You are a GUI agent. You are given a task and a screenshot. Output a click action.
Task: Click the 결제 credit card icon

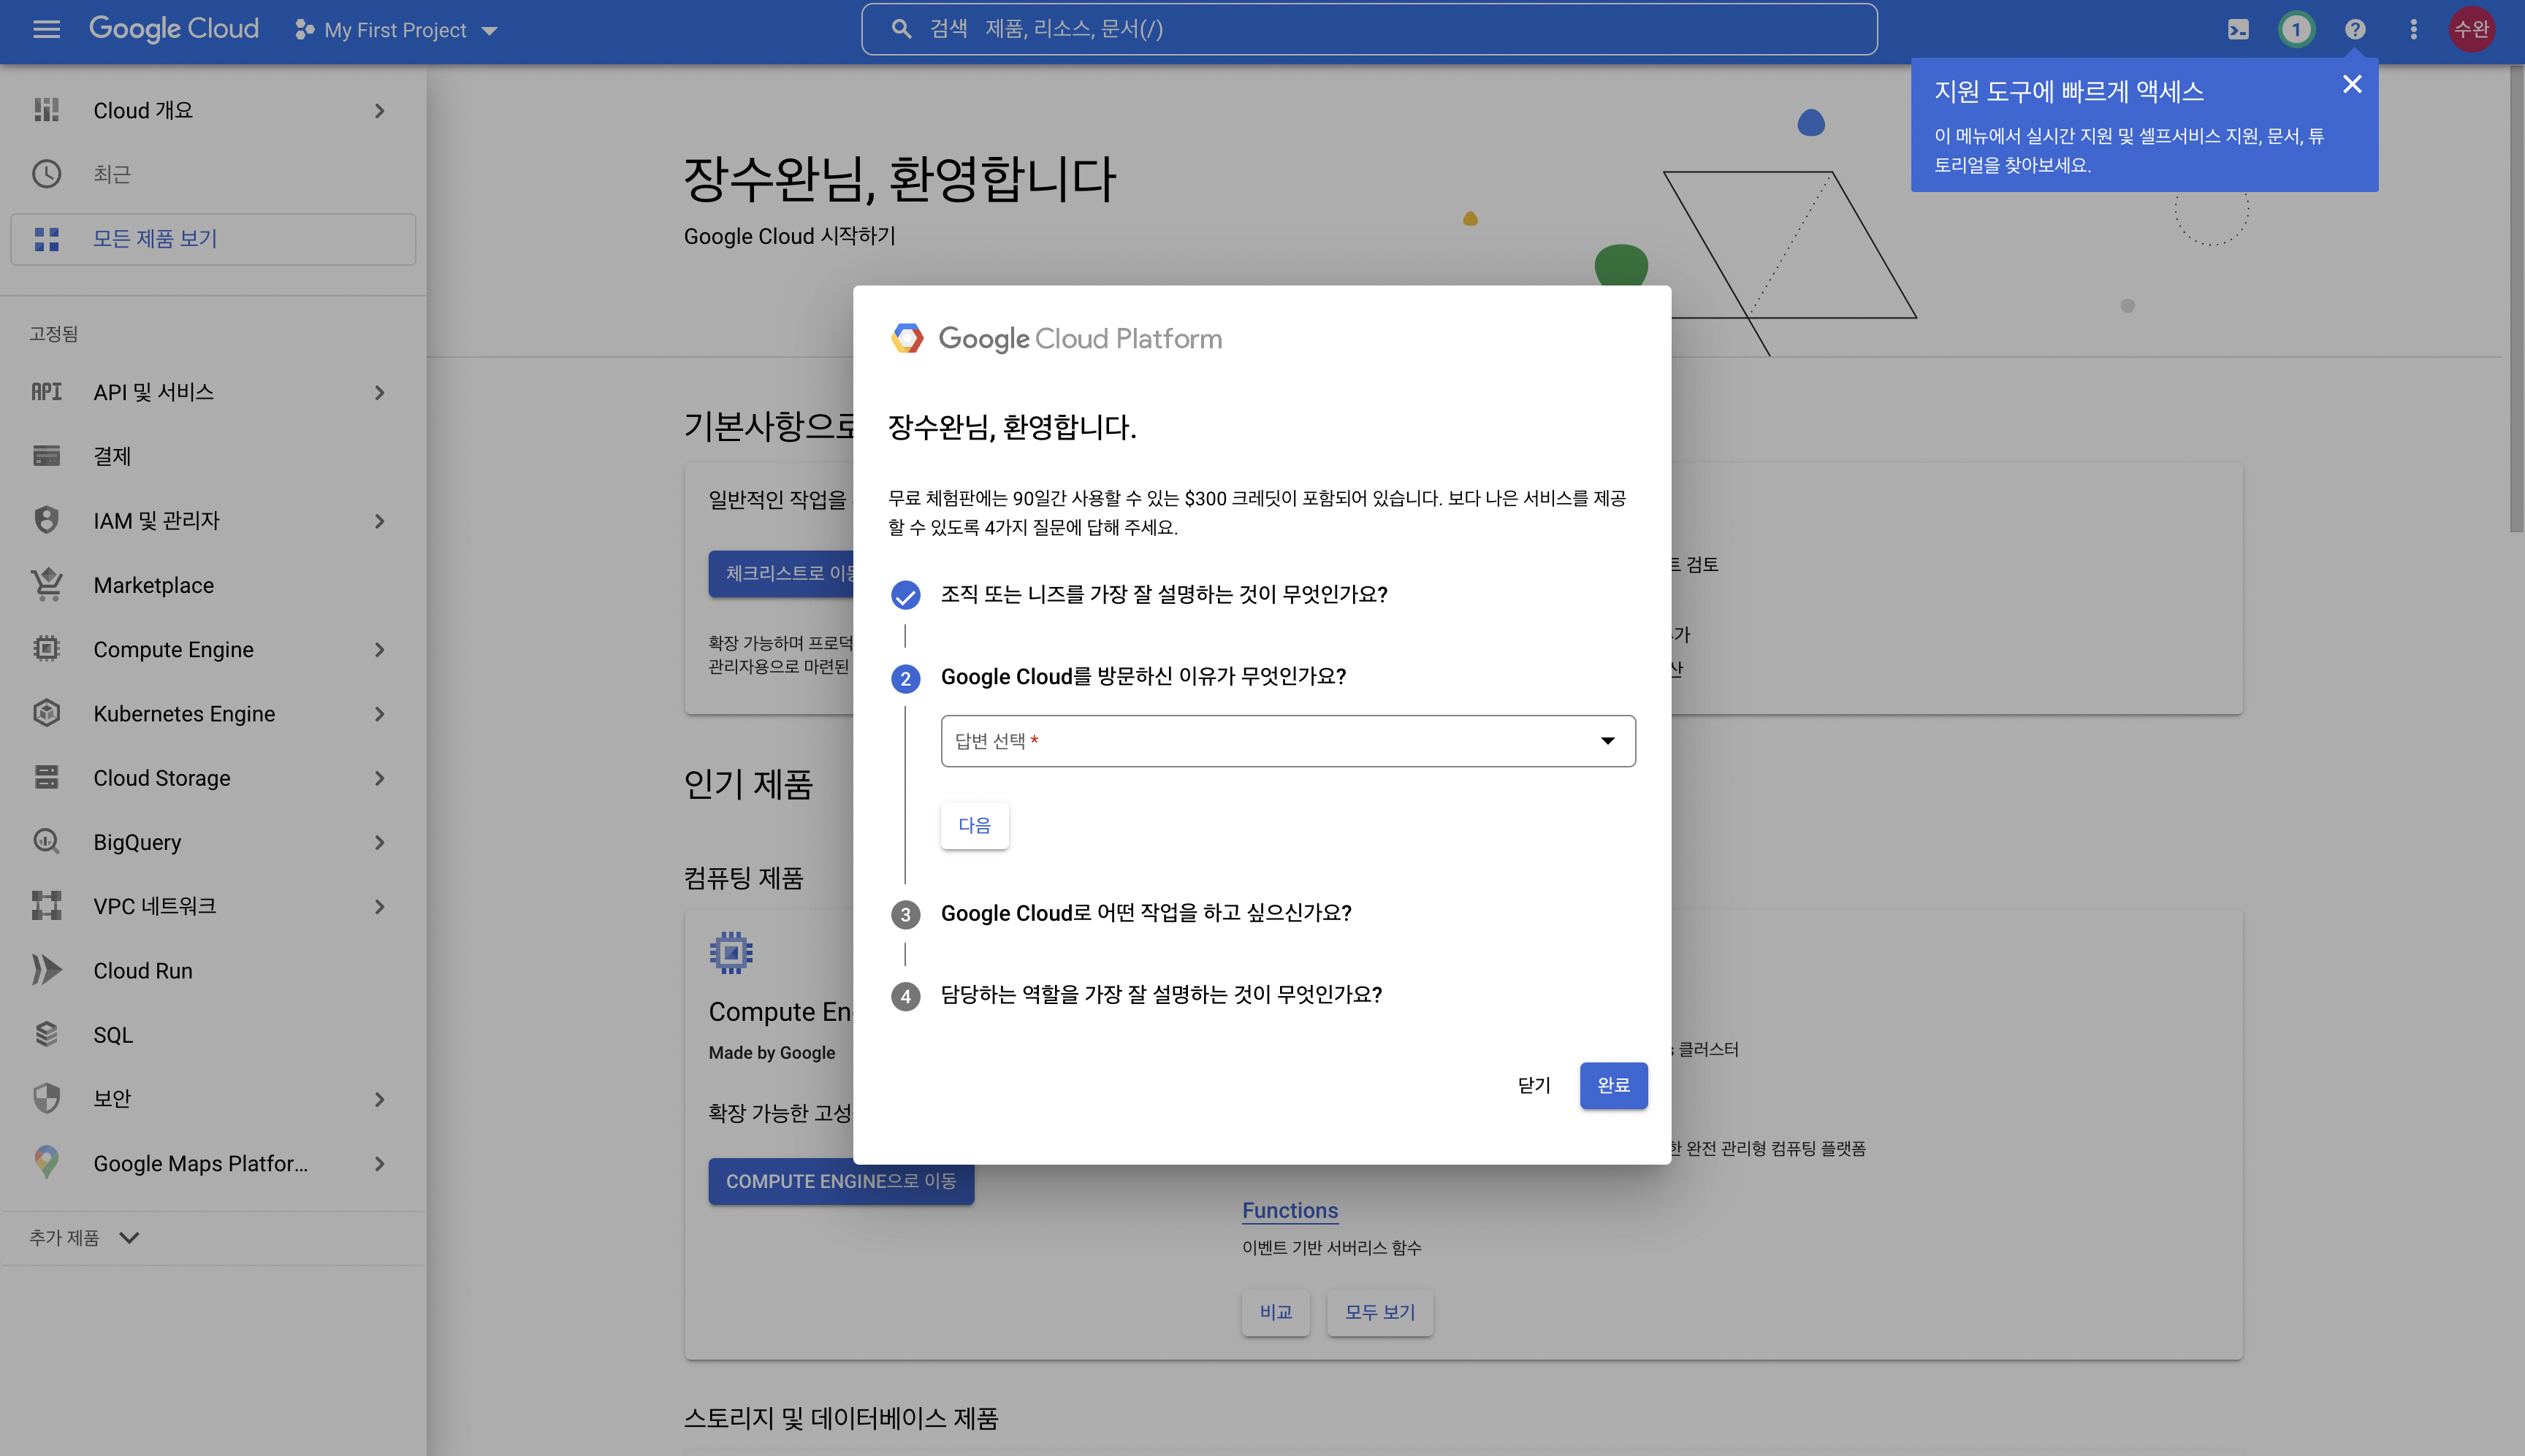46,456
